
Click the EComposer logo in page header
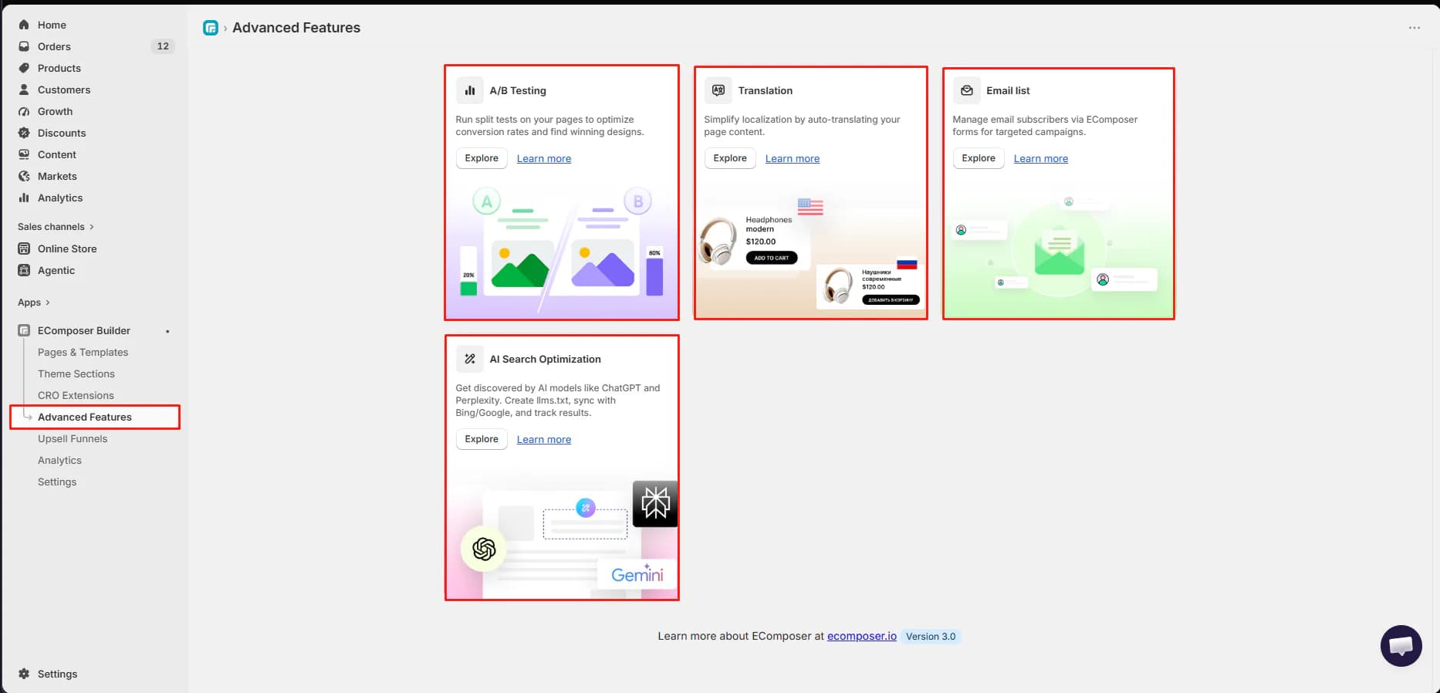[211, 28]
